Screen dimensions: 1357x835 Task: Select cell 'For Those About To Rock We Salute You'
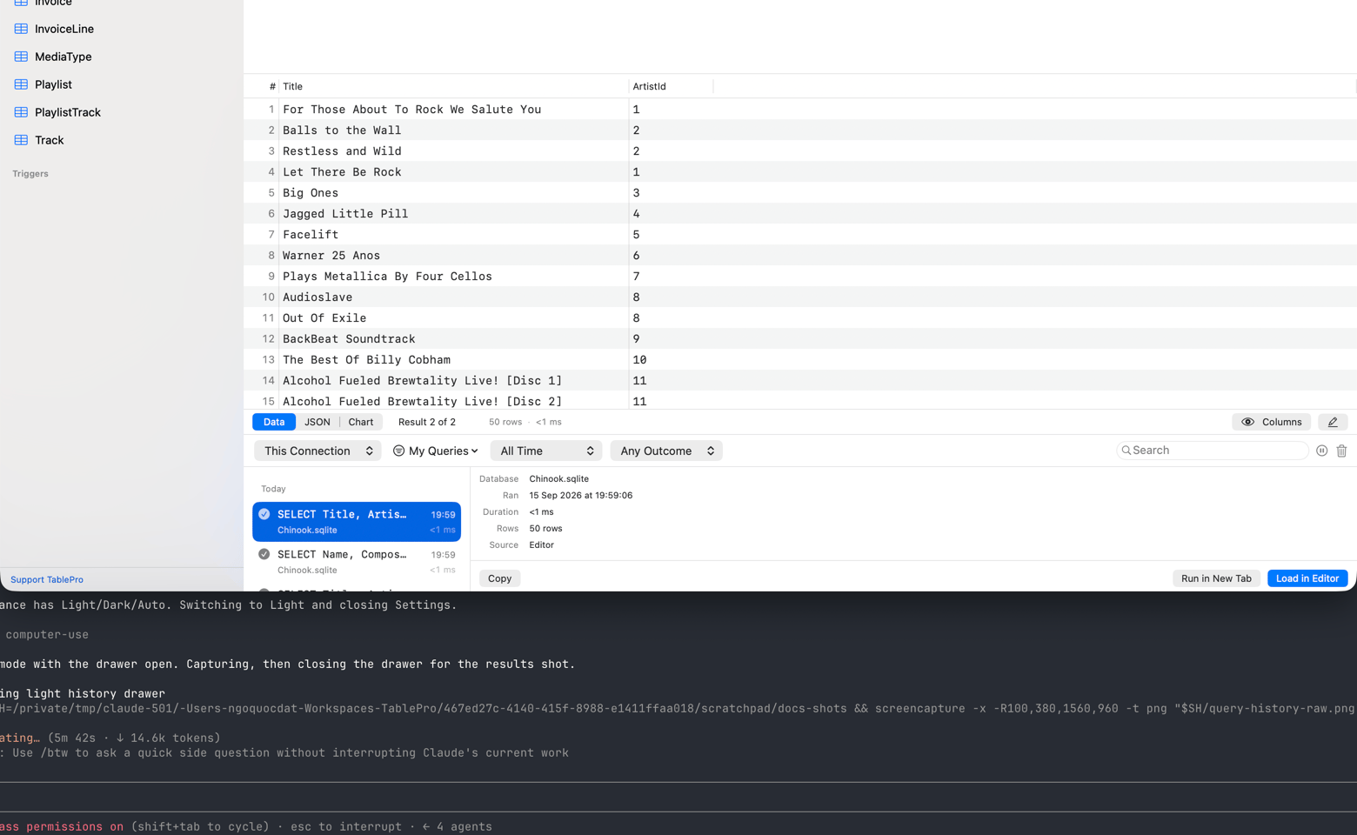click(453, 110)
